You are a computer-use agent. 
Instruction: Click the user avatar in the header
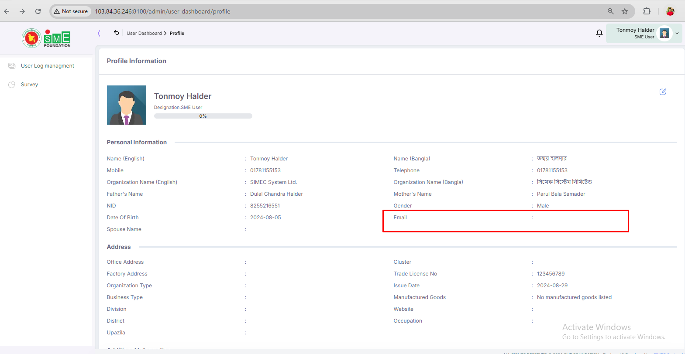(x=664, y=33)
